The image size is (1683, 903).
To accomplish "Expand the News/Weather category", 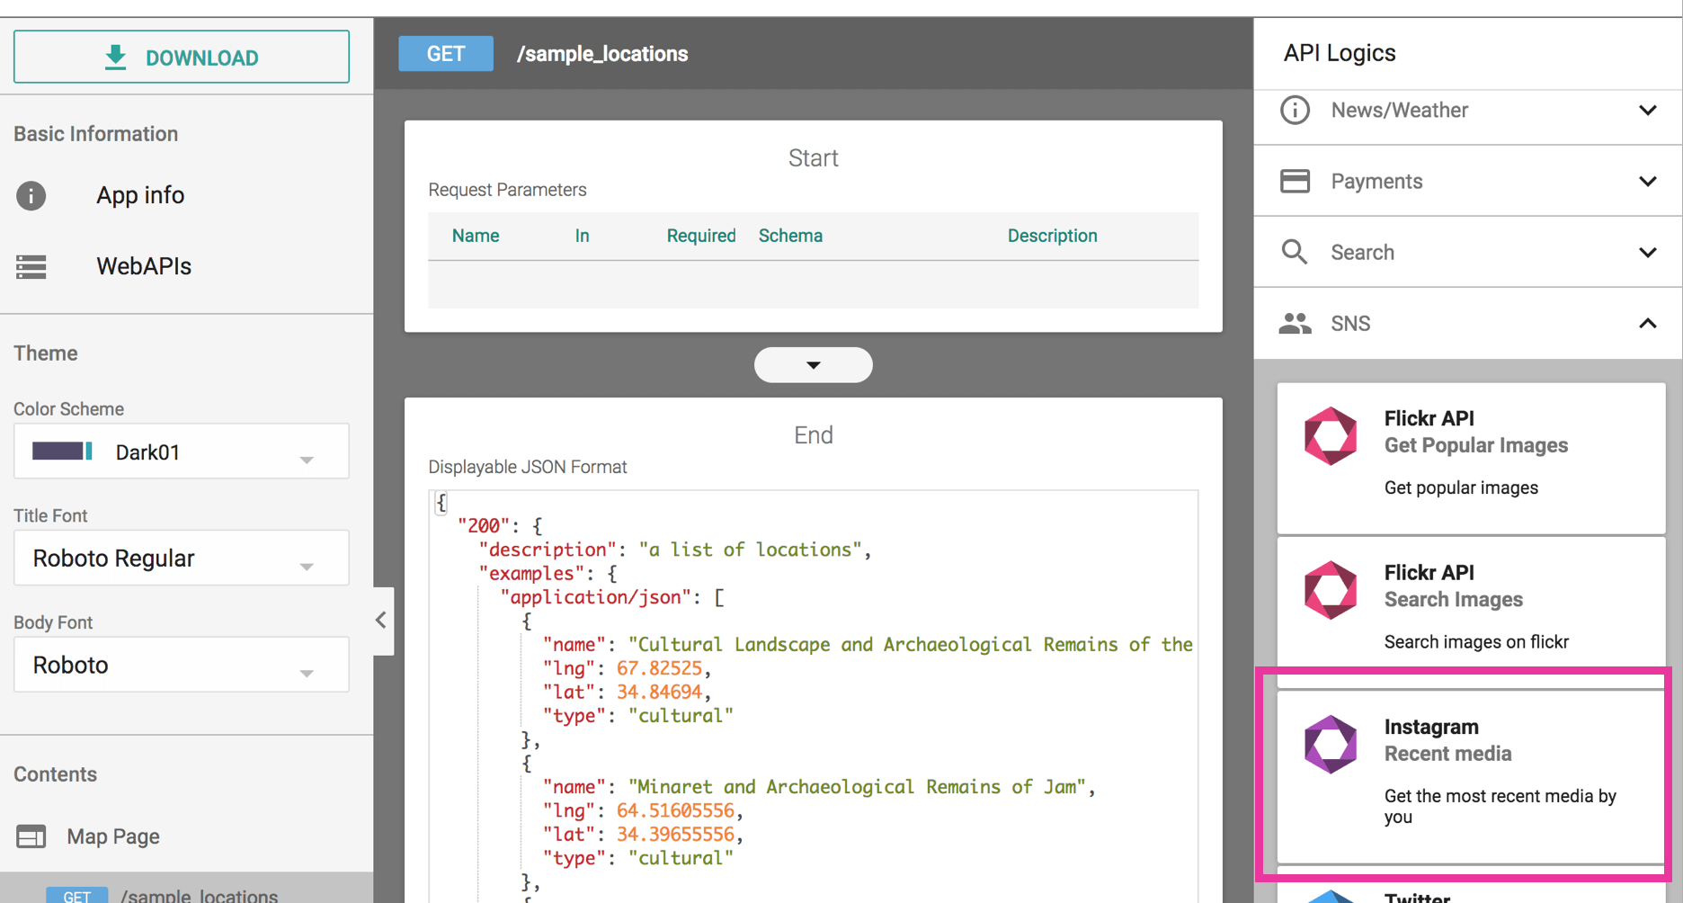I will (1468, 111).
